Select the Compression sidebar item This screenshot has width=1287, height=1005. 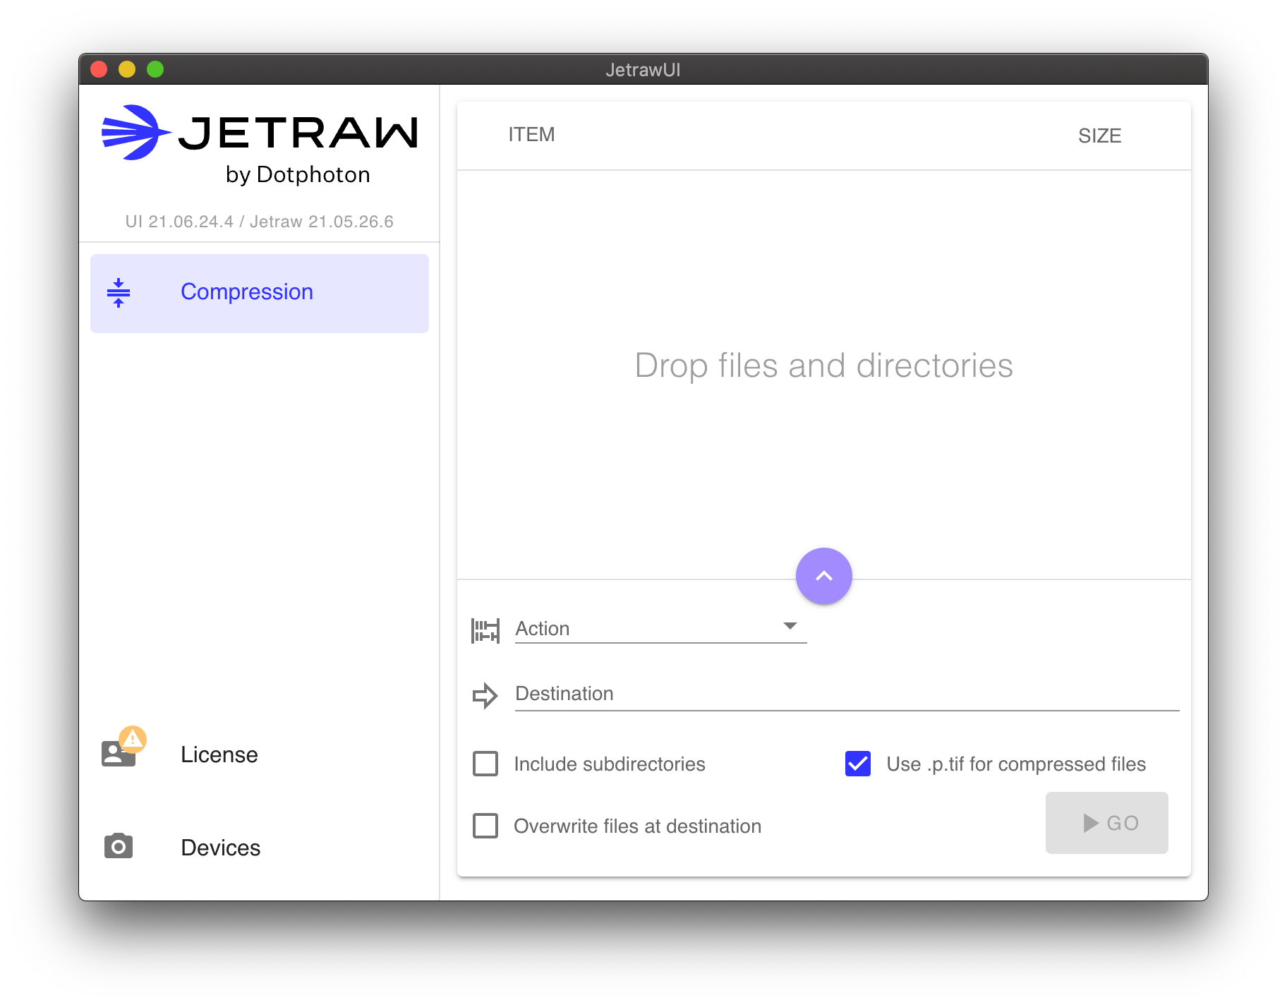coord(260,293)
